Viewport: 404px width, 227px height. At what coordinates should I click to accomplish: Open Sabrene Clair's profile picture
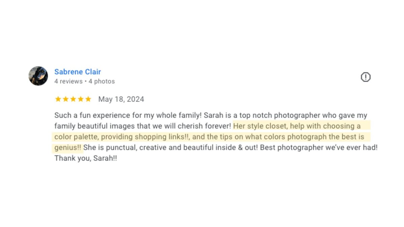coord(38,76)
